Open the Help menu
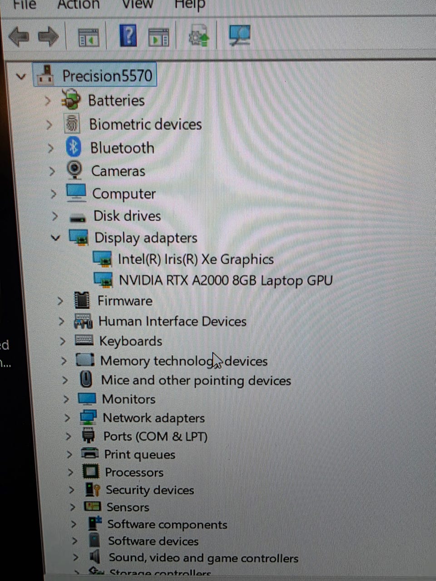This screenshot has height=581, width=436. (x=190, y=5)
